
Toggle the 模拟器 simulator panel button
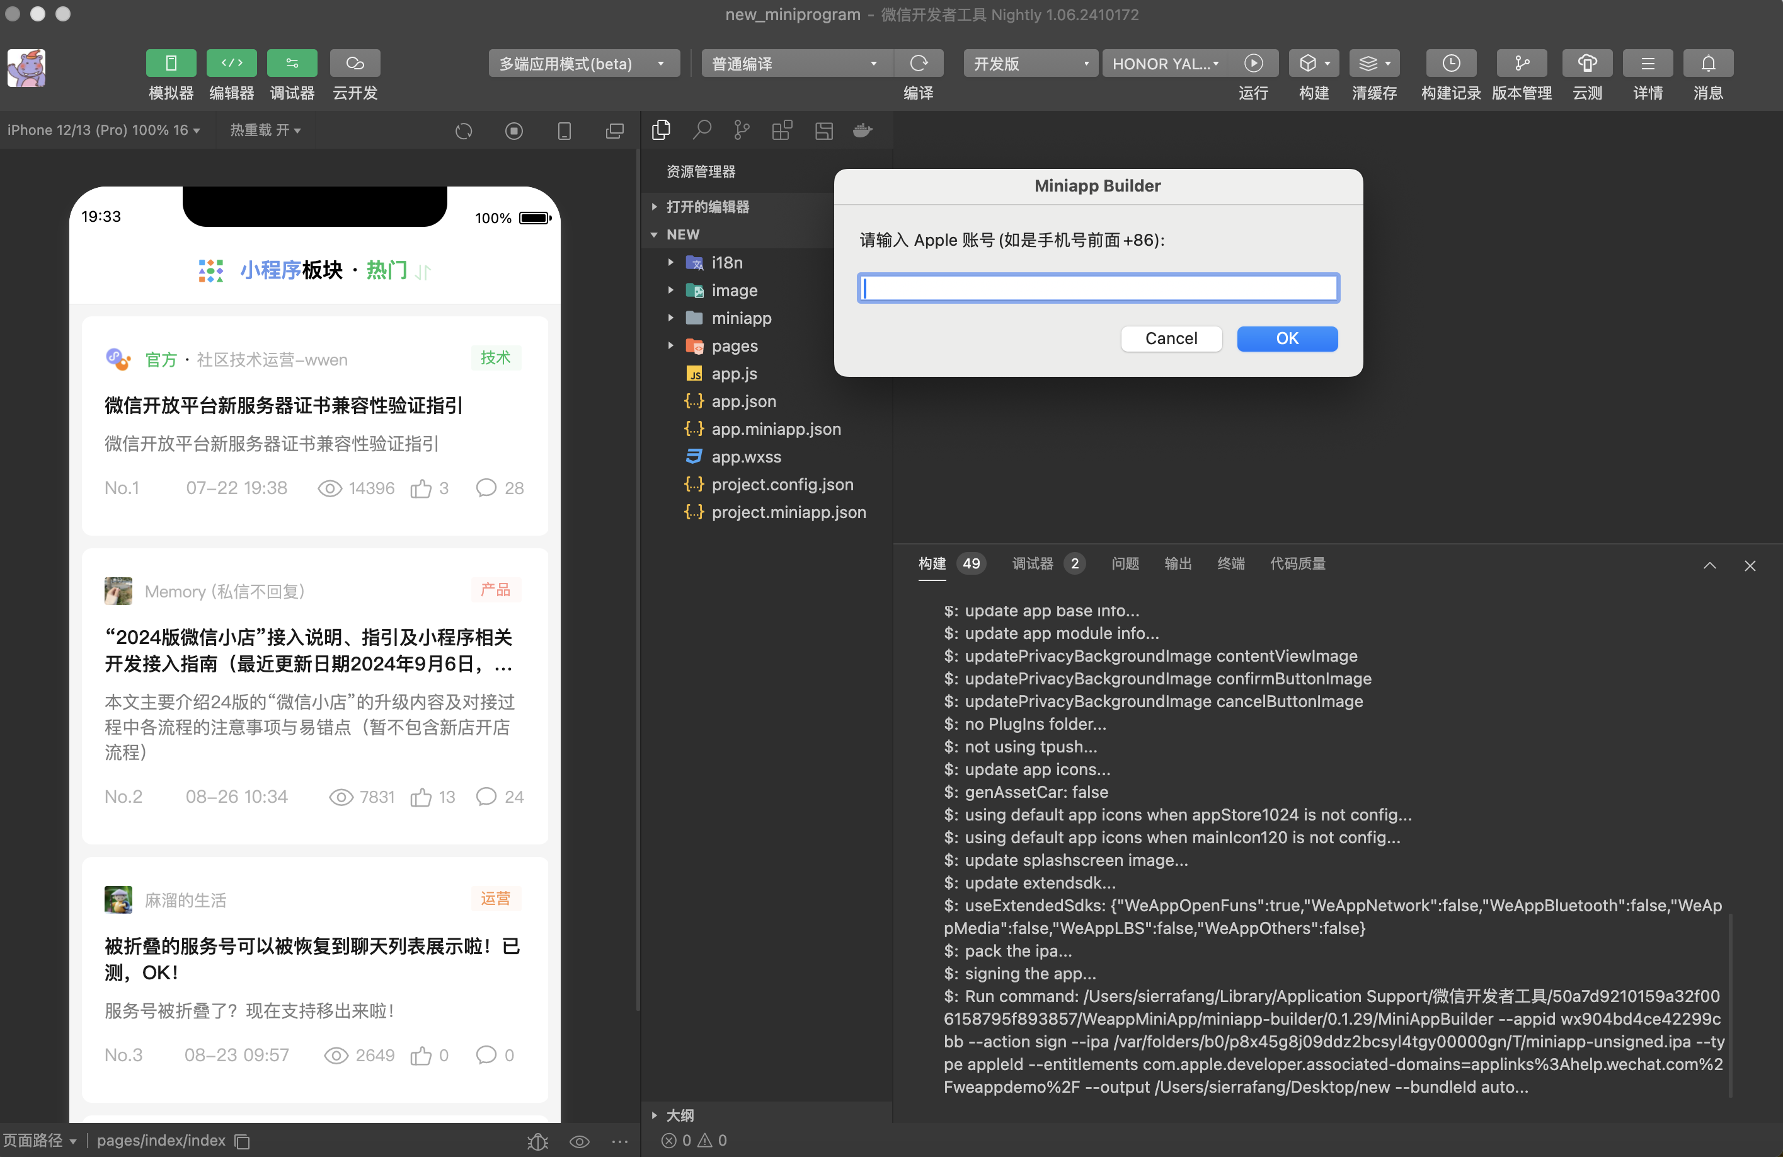pos(171,64)
